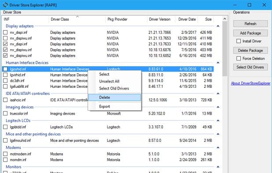Click the list scrollbar up arrow
The height and width of the screenshot is (173, 272).
[x=225, y=19]
